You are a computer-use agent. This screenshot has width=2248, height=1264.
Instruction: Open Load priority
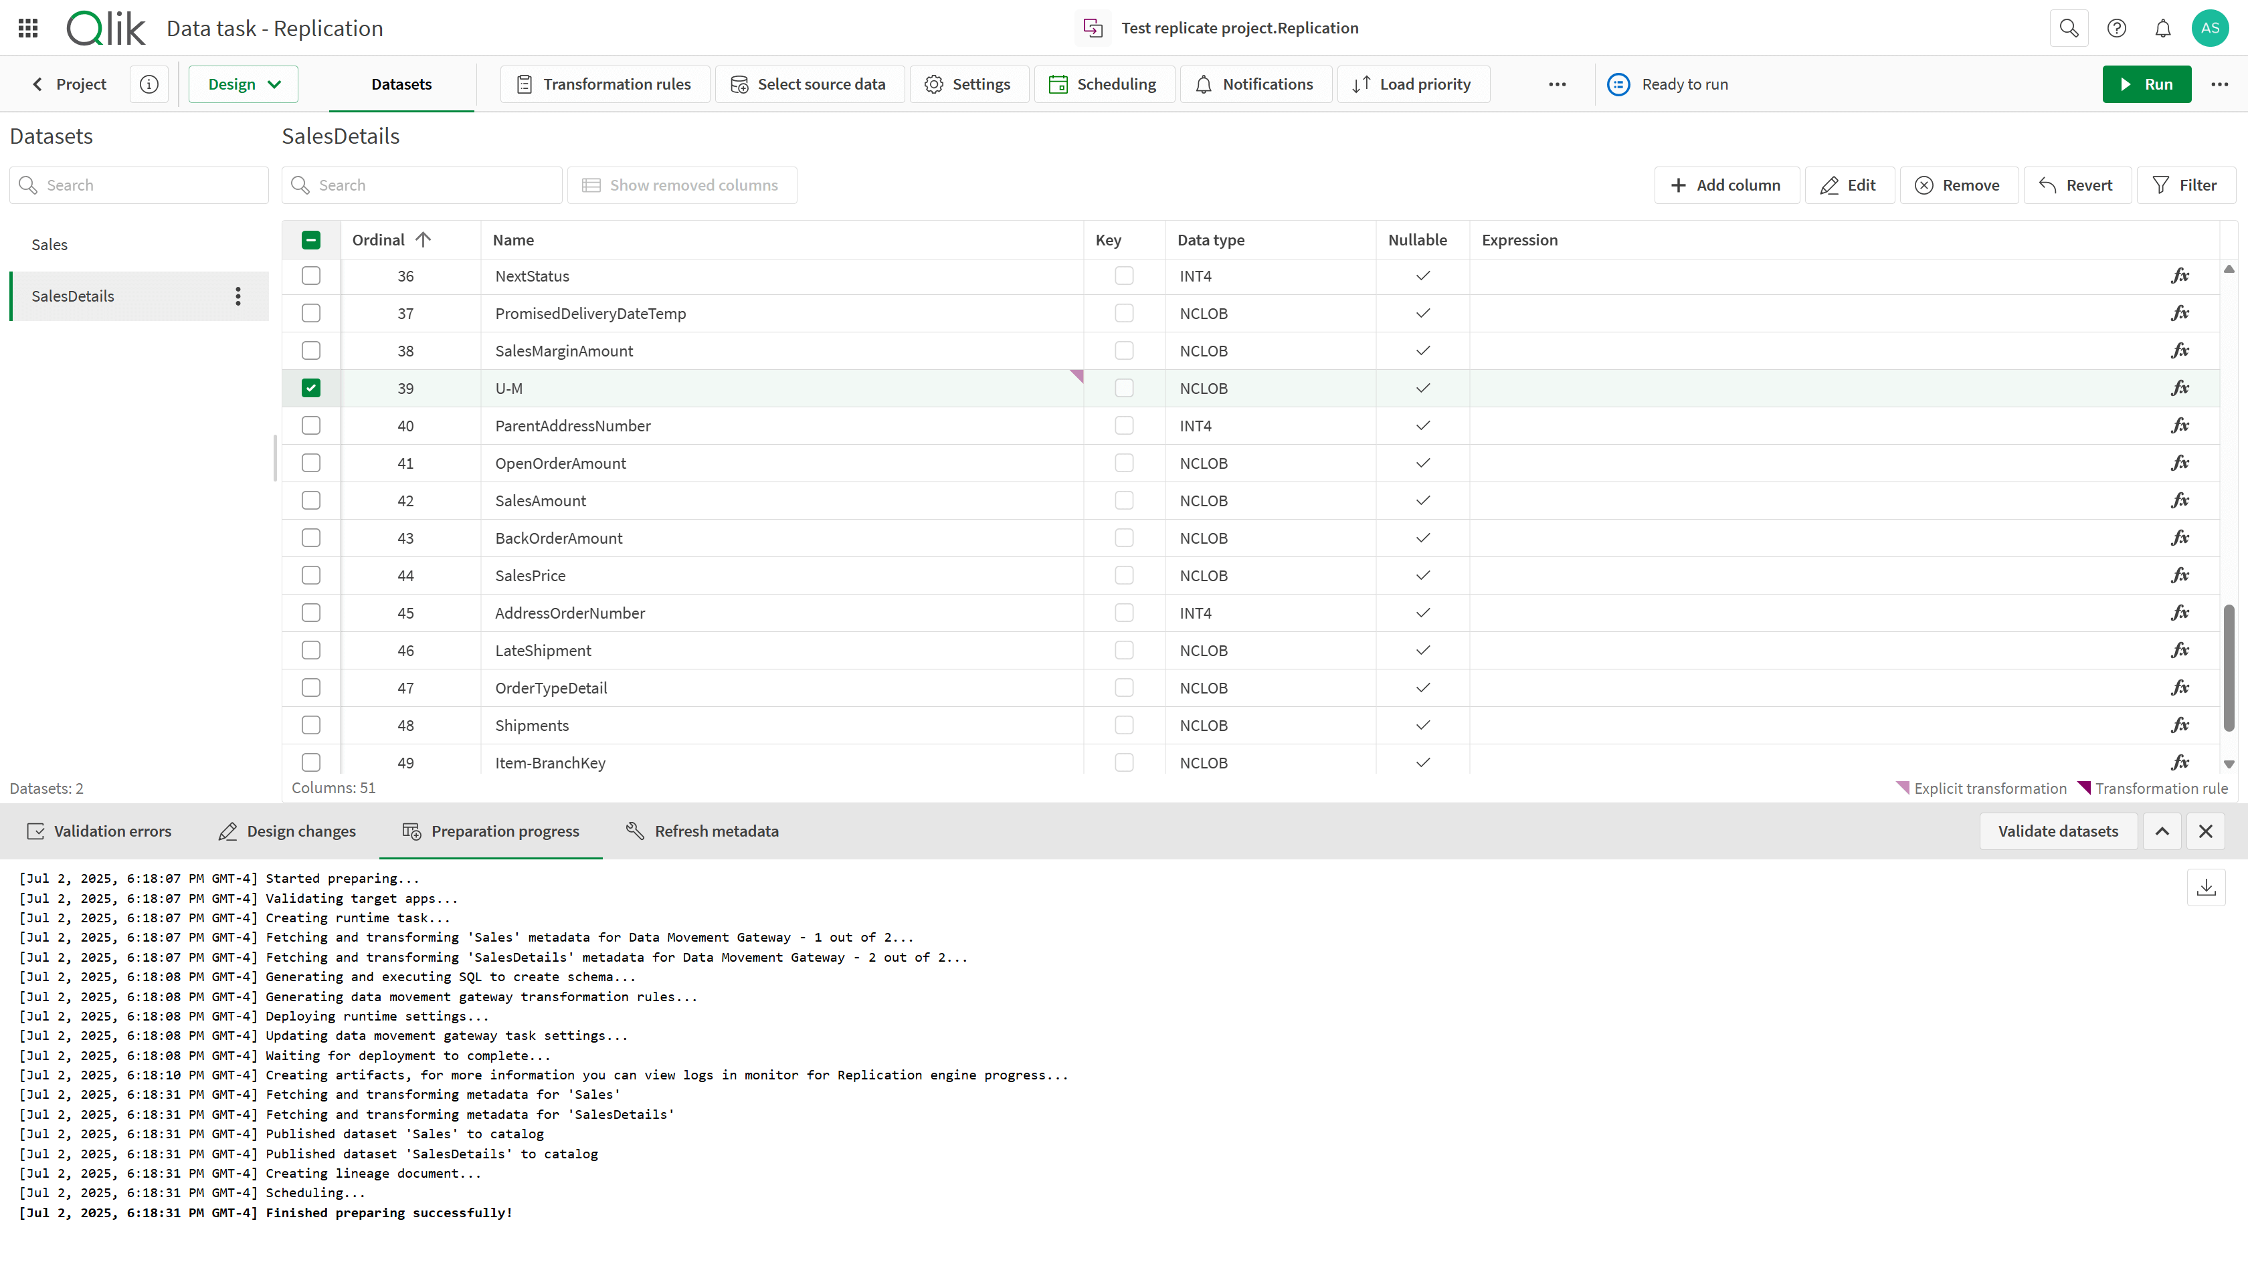[x=1413, y=84]
